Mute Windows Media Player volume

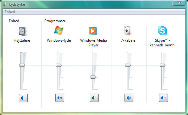pos(94,98)
